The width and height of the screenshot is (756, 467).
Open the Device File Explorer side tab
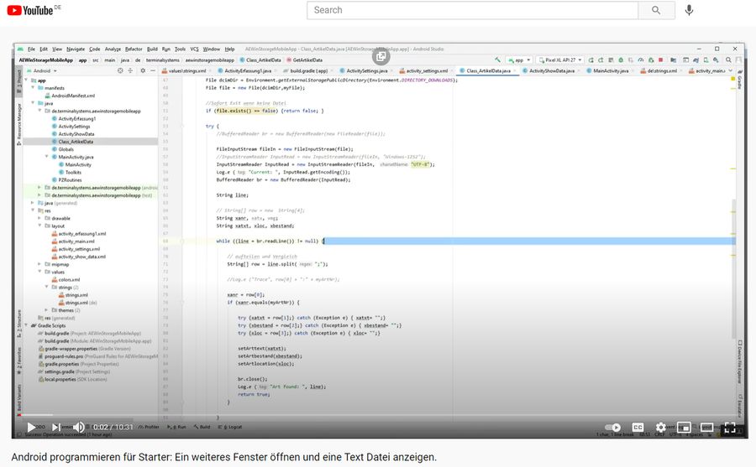[x=739, y=362]
